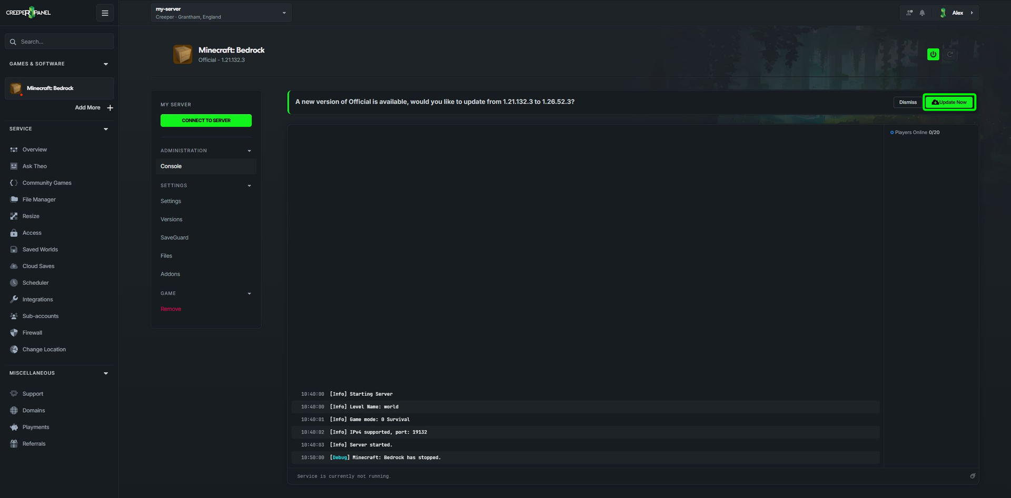Open the File Manager
Image resolution: width=1011 pixels, height=498 pixels.
[x=39, y=200]
